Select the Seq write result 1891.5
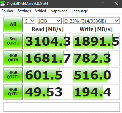Viewport: 122px width, 113px height. click(x=96, y=41)
